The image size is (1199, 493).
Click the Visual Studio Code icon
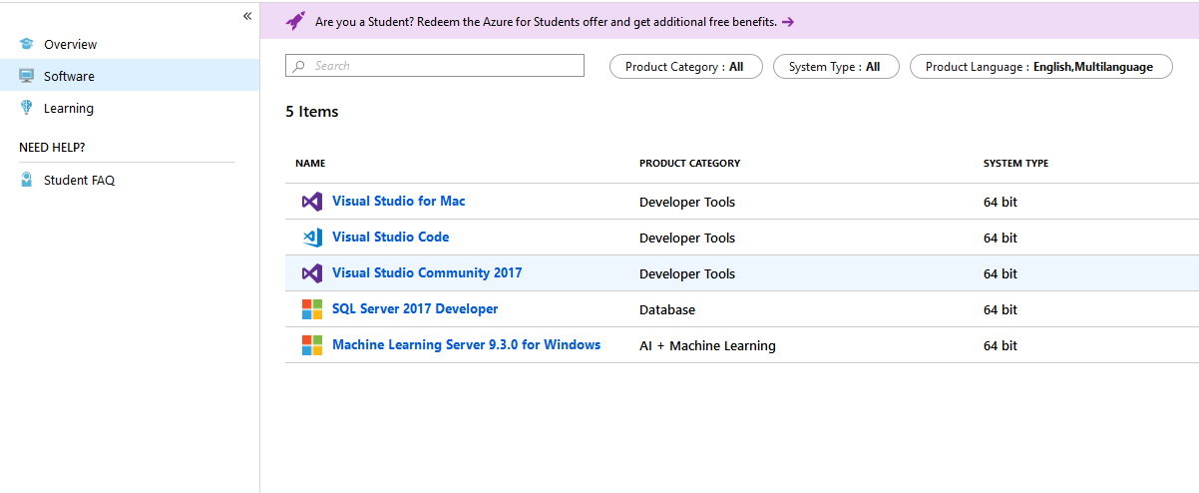(312, 238)
